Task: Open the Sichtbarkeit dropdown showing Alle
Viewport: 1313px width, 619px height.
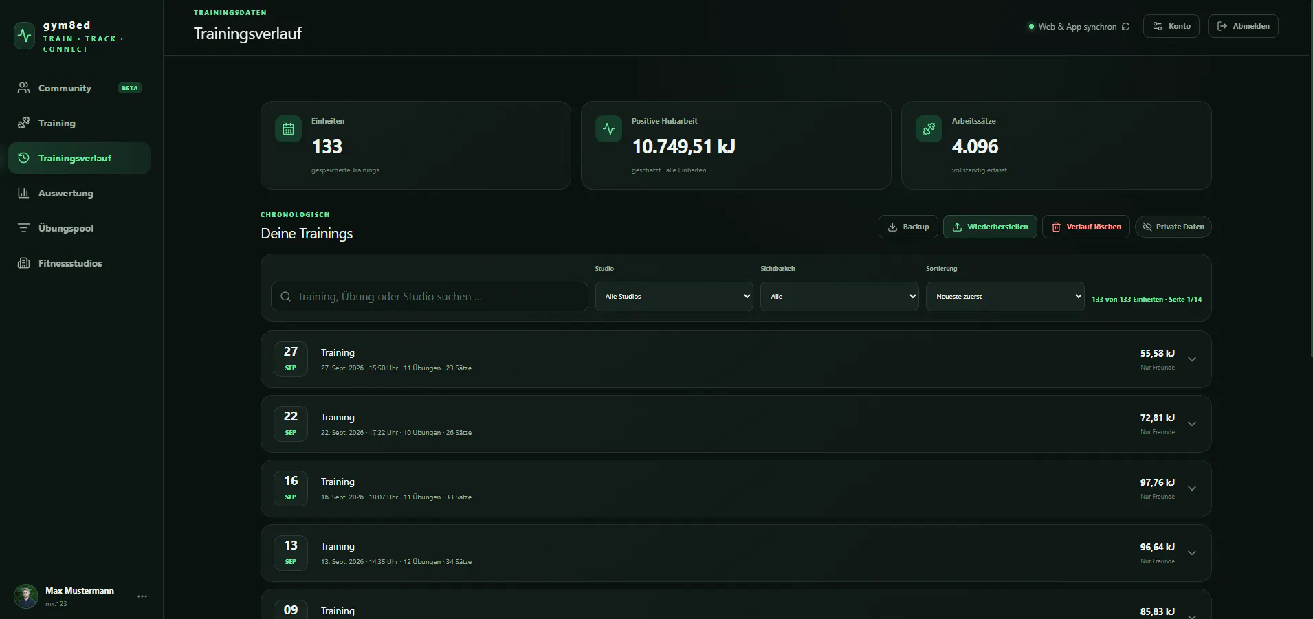Action: pos(839,297)
